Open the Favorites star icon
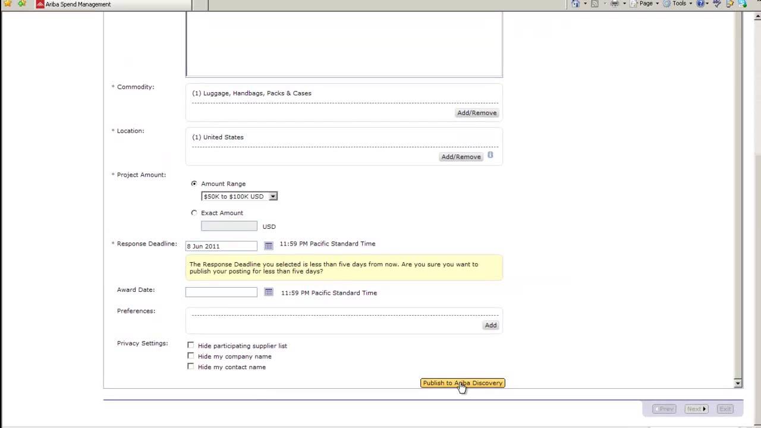 [x=8, y=4]
